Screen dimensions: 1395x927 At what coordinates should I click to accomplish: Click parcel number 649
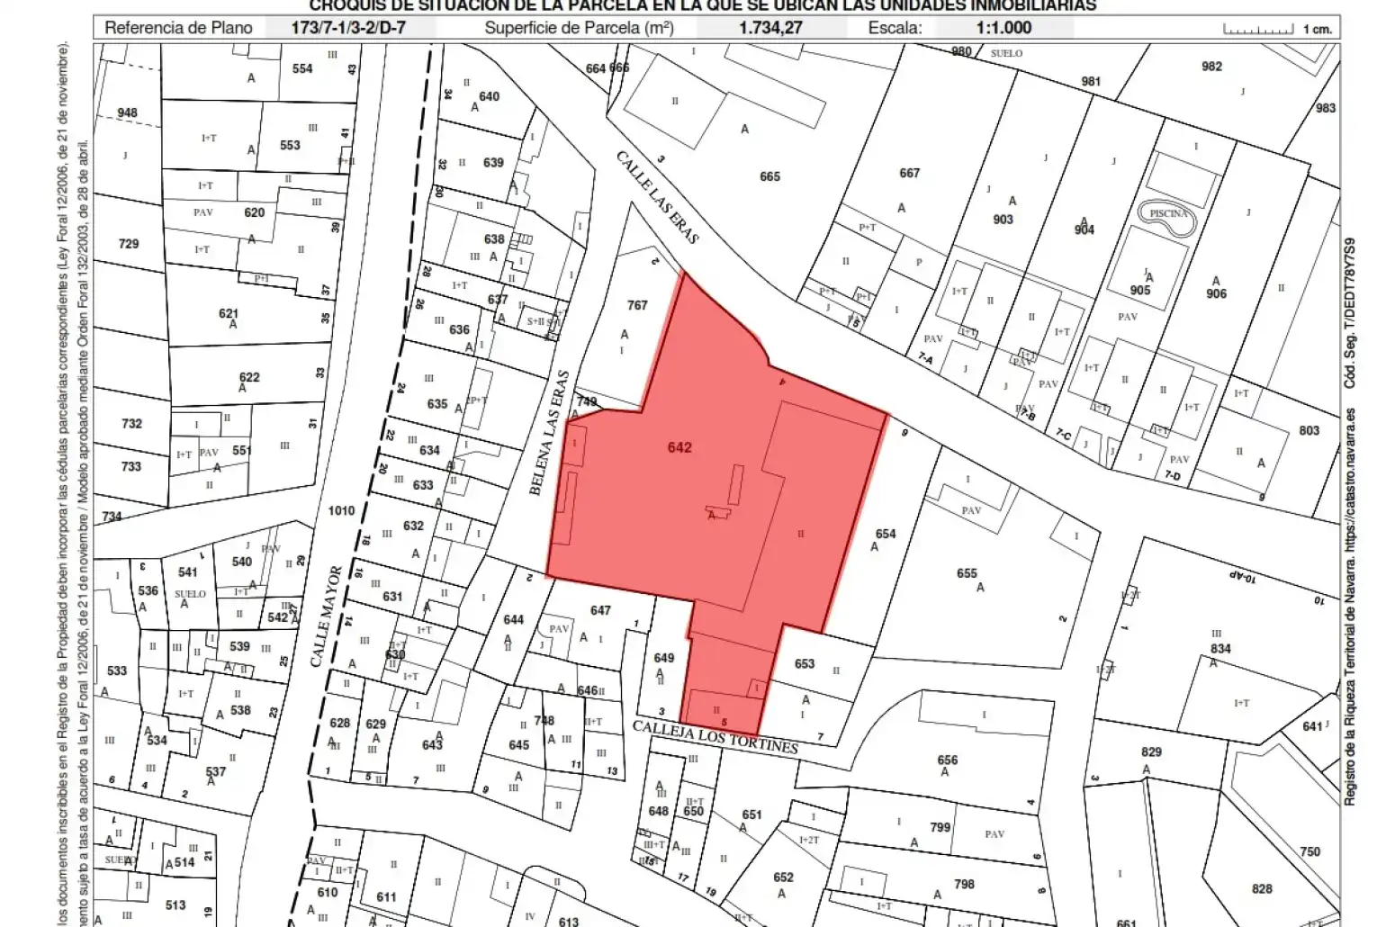point(663,658)
